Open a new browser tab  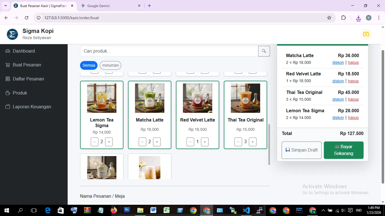pos(149,6)
